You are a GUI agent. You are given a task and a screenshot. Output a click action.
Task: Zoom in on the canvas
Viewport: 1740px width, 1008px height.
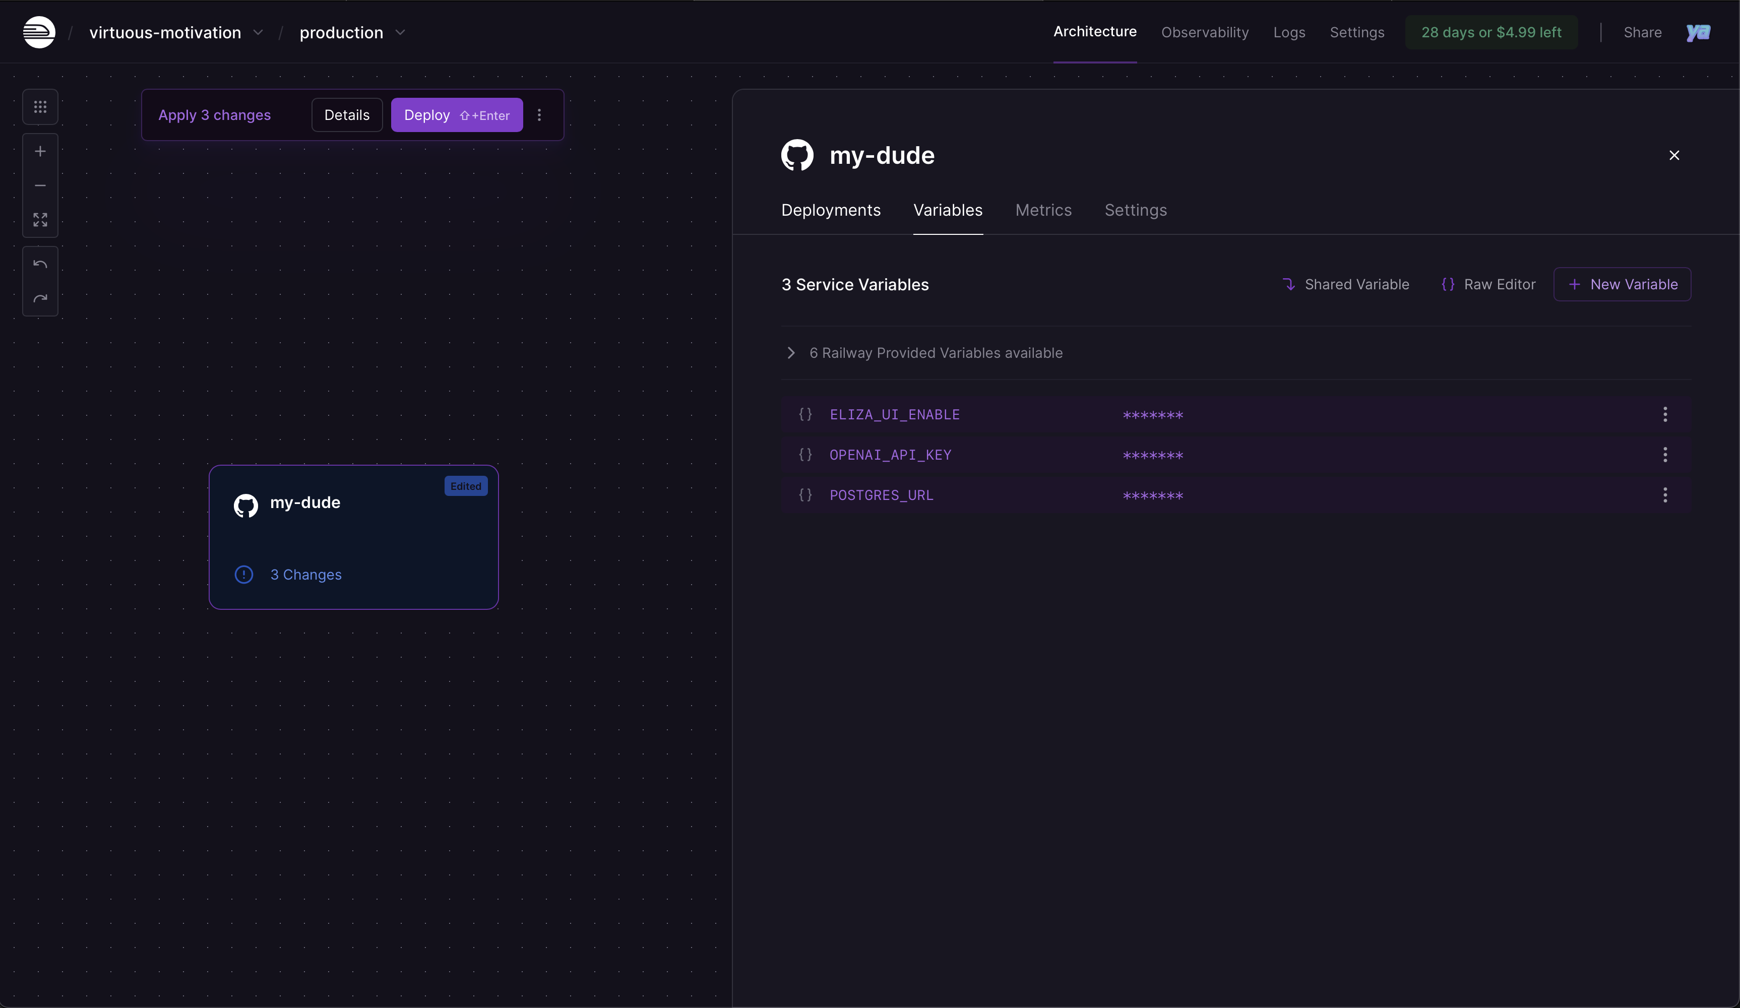(40, 151)
